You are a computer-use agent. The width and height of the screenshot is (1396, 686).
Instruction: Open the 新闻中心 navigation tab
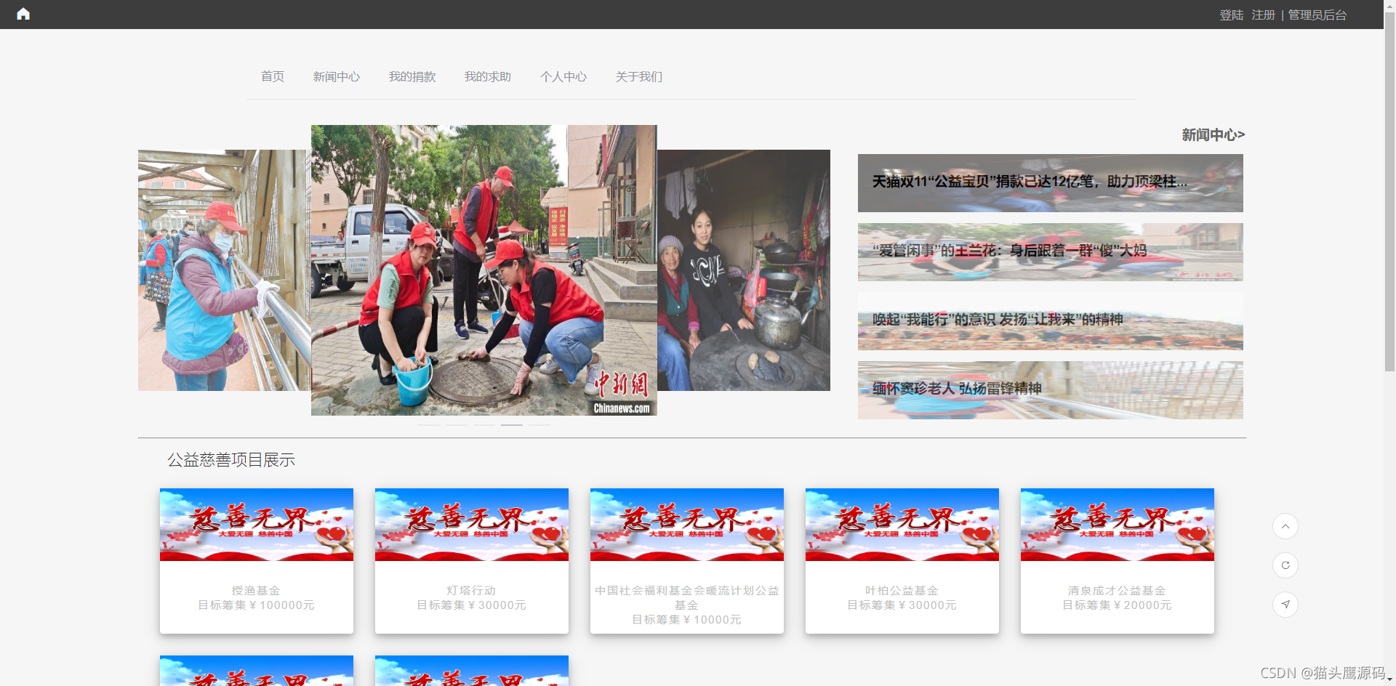pos(336,76)
